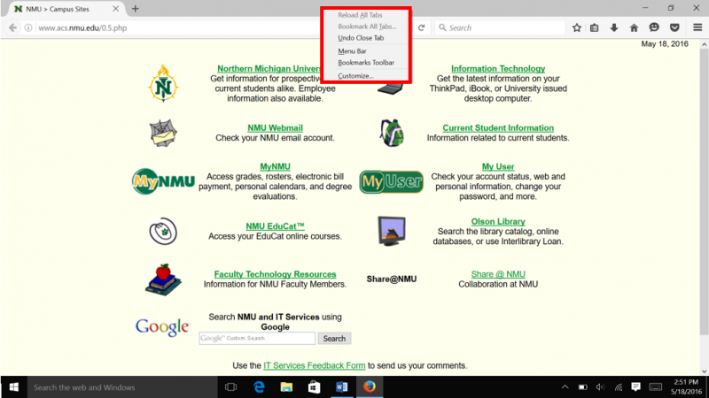The image size is (709, 398).
Task: Toggle Bookmarks Toolbar from context menu
Action: point(366,63)
